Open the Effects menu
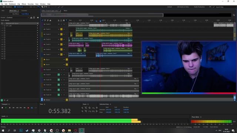Image resolution: width=237 pixels, height=133 pixels. (24, 4)
